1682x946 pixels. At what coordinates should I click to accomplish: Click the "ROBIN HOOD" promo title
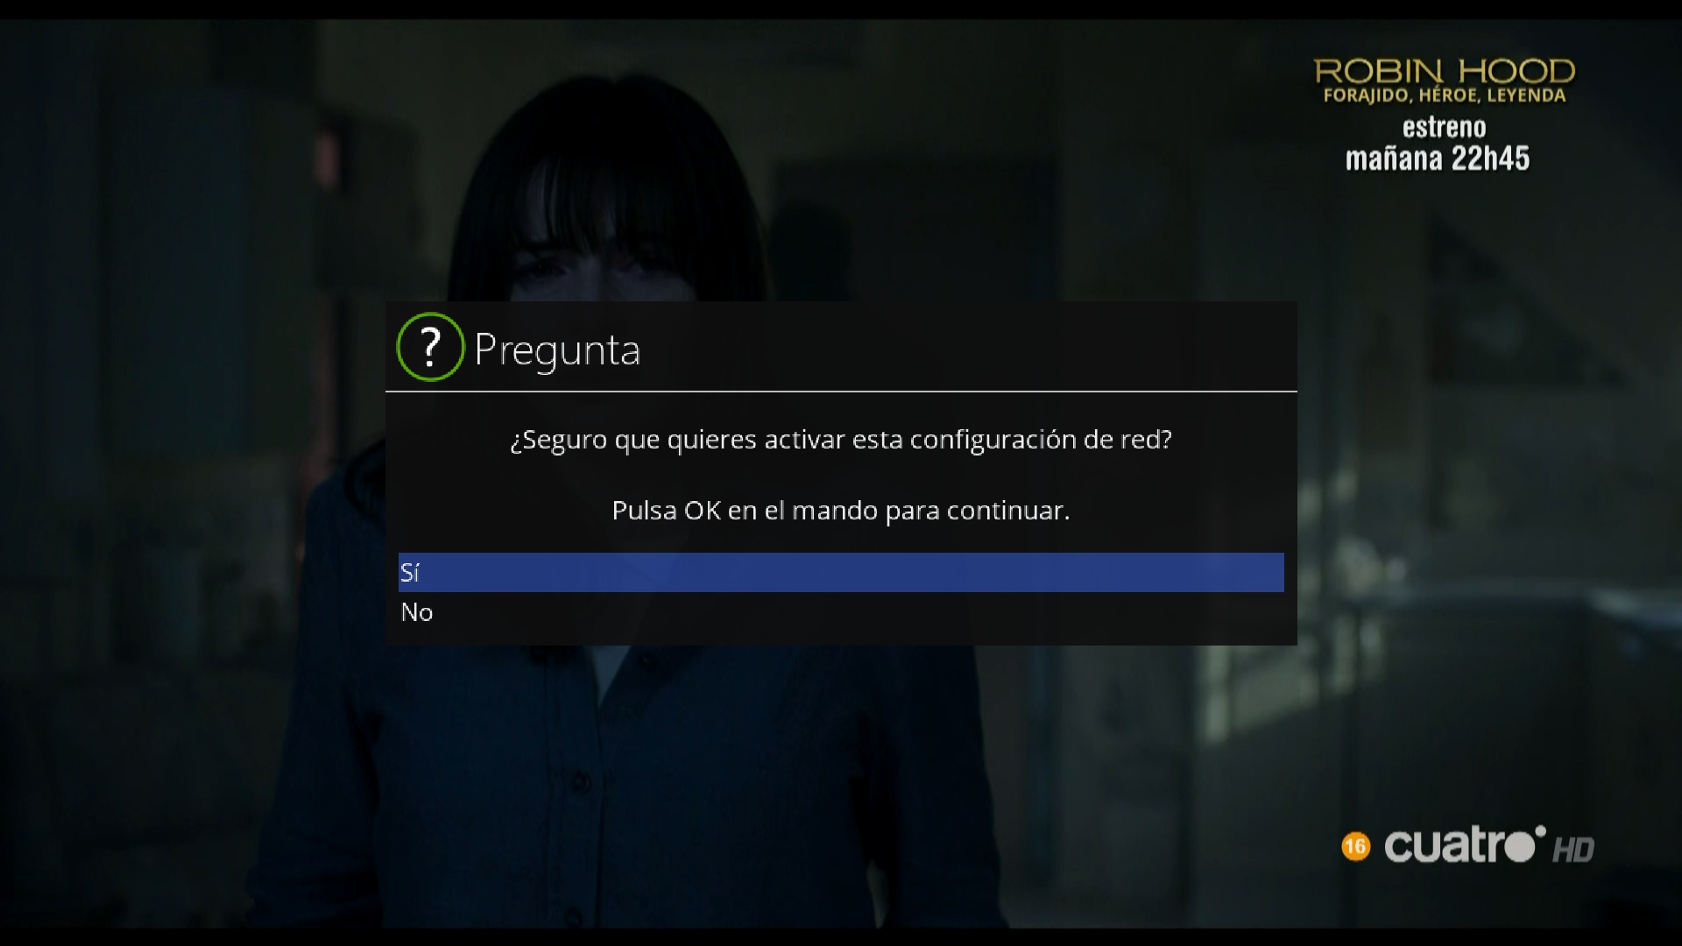pos(1445,71)
